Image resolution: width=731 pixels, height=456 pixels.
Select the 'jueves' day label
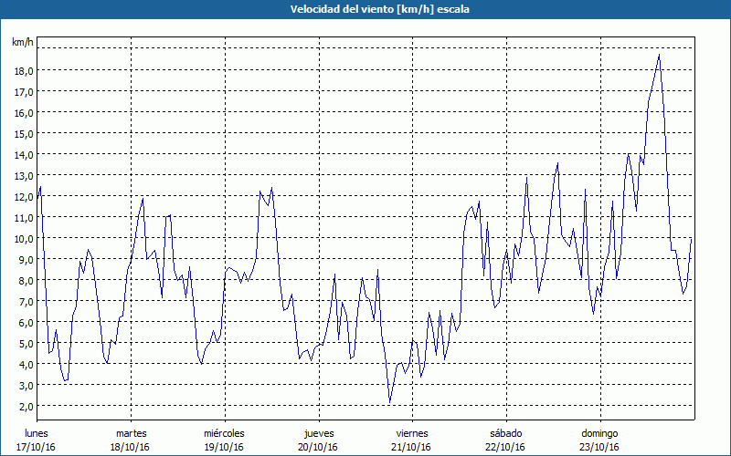click(318, 433)
